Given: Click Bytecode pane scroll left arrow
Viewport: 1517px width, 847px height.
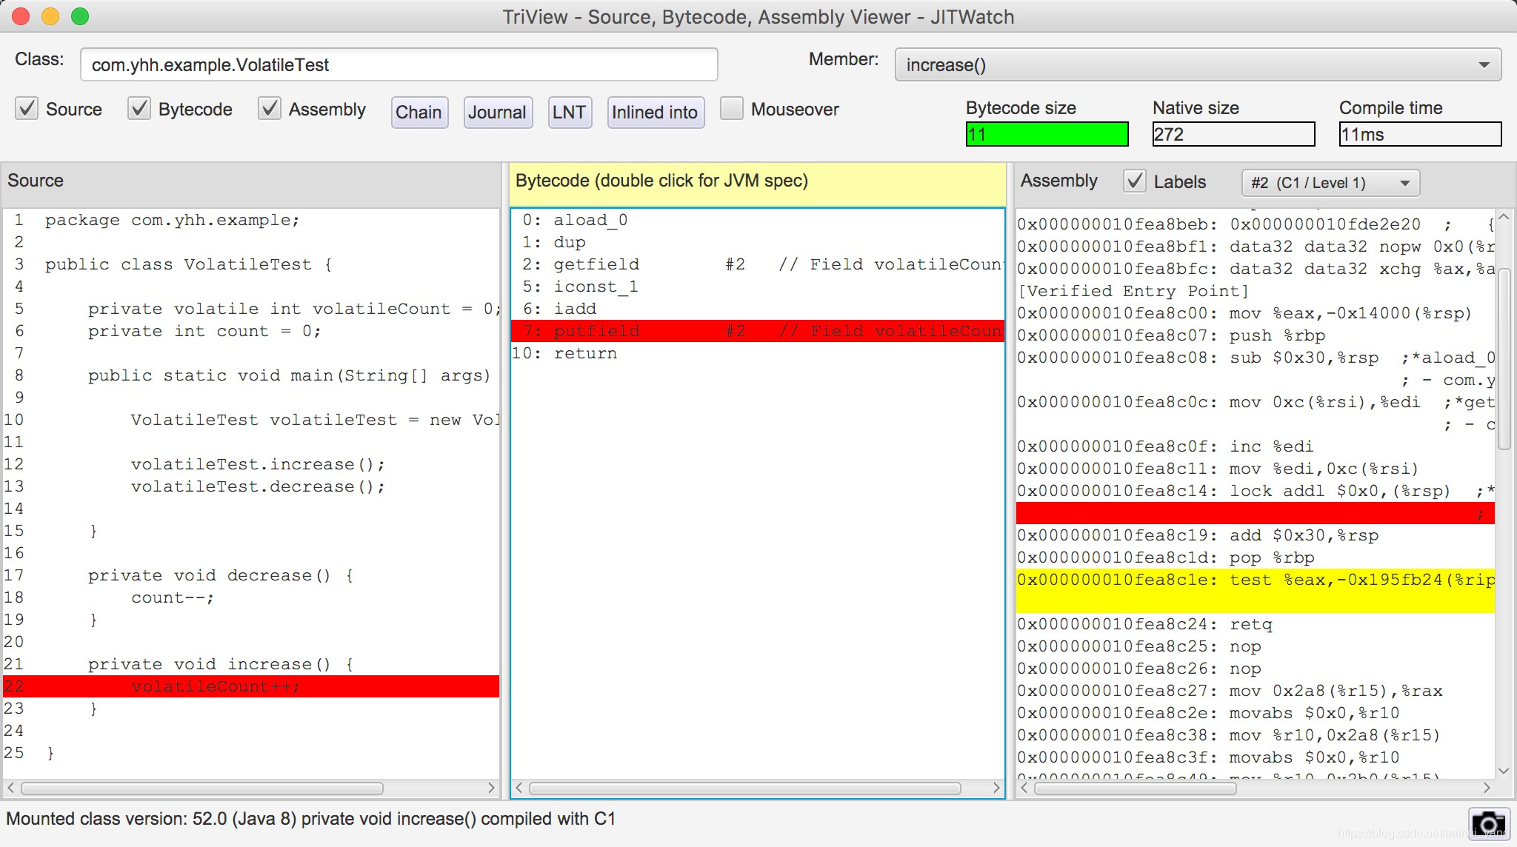Looking at the screenshot, I should [519, 789].
